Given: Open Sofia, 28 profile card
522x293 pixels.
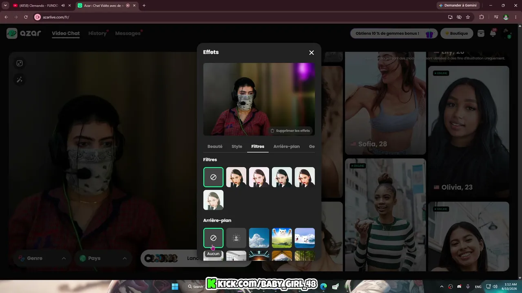Looking at the screenshot, I should (x=385, y=103).
